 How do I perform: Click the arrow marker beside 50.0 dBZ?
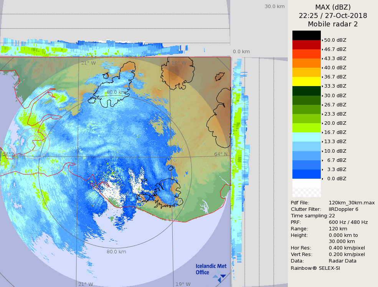(x=322, y=40)
